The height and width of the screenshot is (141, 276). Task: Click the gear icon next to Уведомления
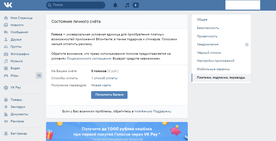tap(247, 44)
